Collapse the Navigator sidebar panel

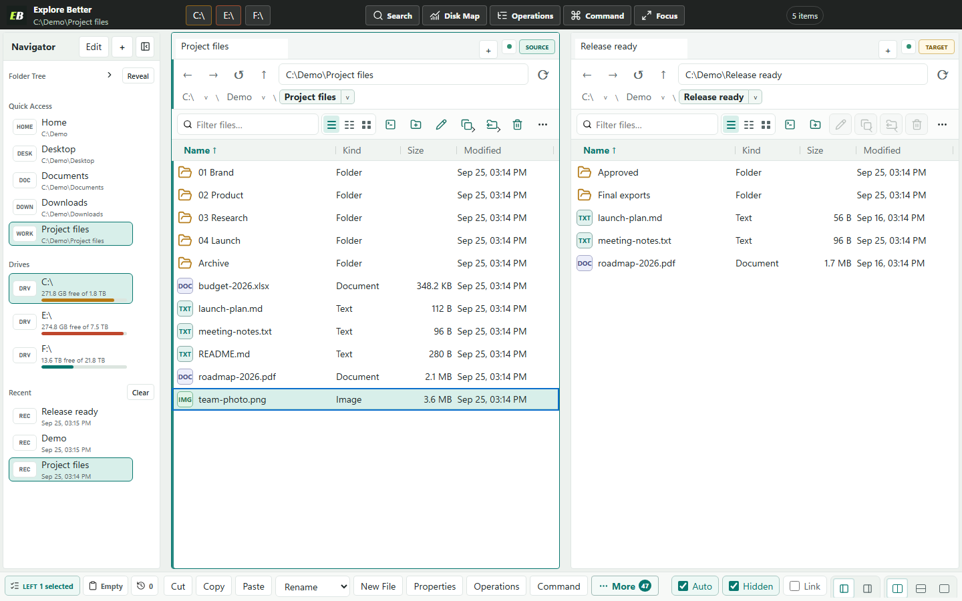(145, 47)
